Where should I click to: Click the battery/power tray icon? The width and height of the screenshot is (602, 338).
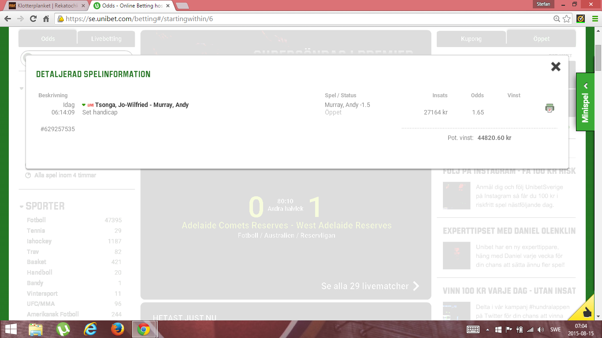point(520,329)
